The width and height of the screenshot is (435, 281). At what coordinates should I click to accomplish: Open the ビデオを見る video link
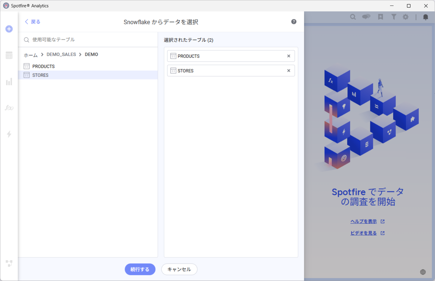364,233
